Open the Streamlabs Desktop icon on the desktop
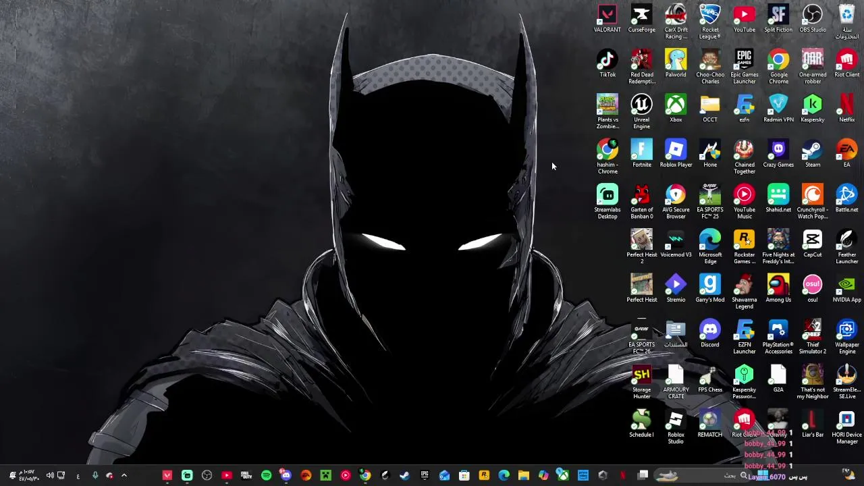The height and width of the screenshot is (486, 864). [607, 202]
